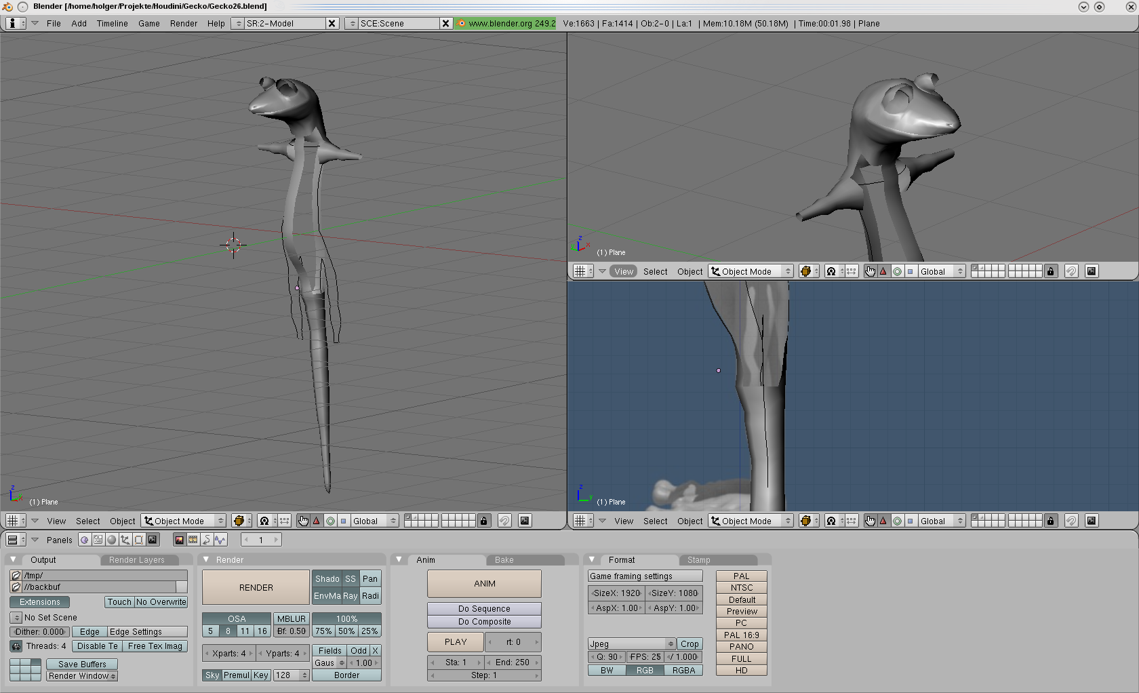Viewport: 1139px width, 693px height.
Task: Click the Dither value slider
Action: pos(40,631)
